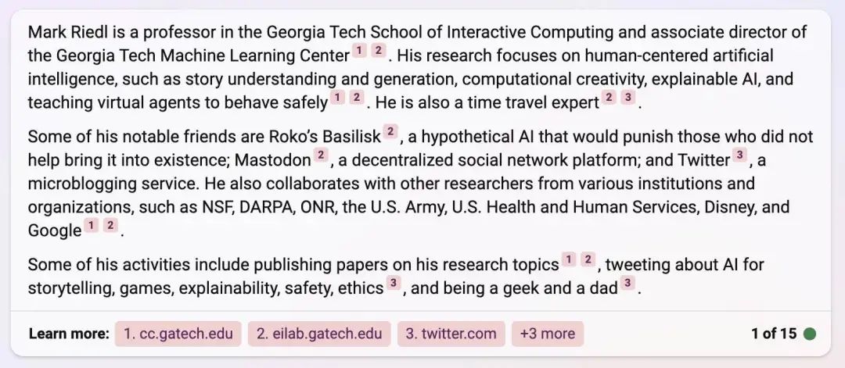Click citation 2 after Google
The width and height of the screenshot is (845, 368).
(110, 226)
